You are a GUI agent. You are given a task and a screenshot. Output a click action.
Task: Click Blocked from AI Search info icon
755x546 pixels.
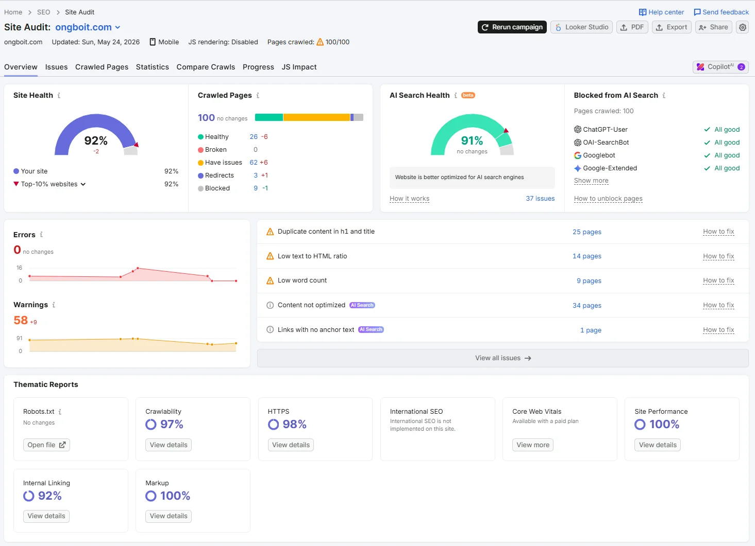664,96
